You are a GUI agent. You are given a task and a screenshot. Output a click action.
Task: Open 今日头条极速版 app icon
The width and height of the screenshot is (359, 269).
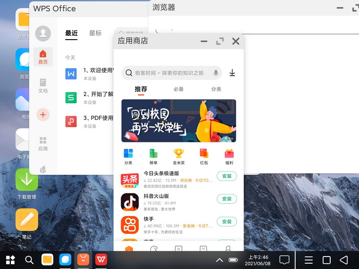pos(130,179)
